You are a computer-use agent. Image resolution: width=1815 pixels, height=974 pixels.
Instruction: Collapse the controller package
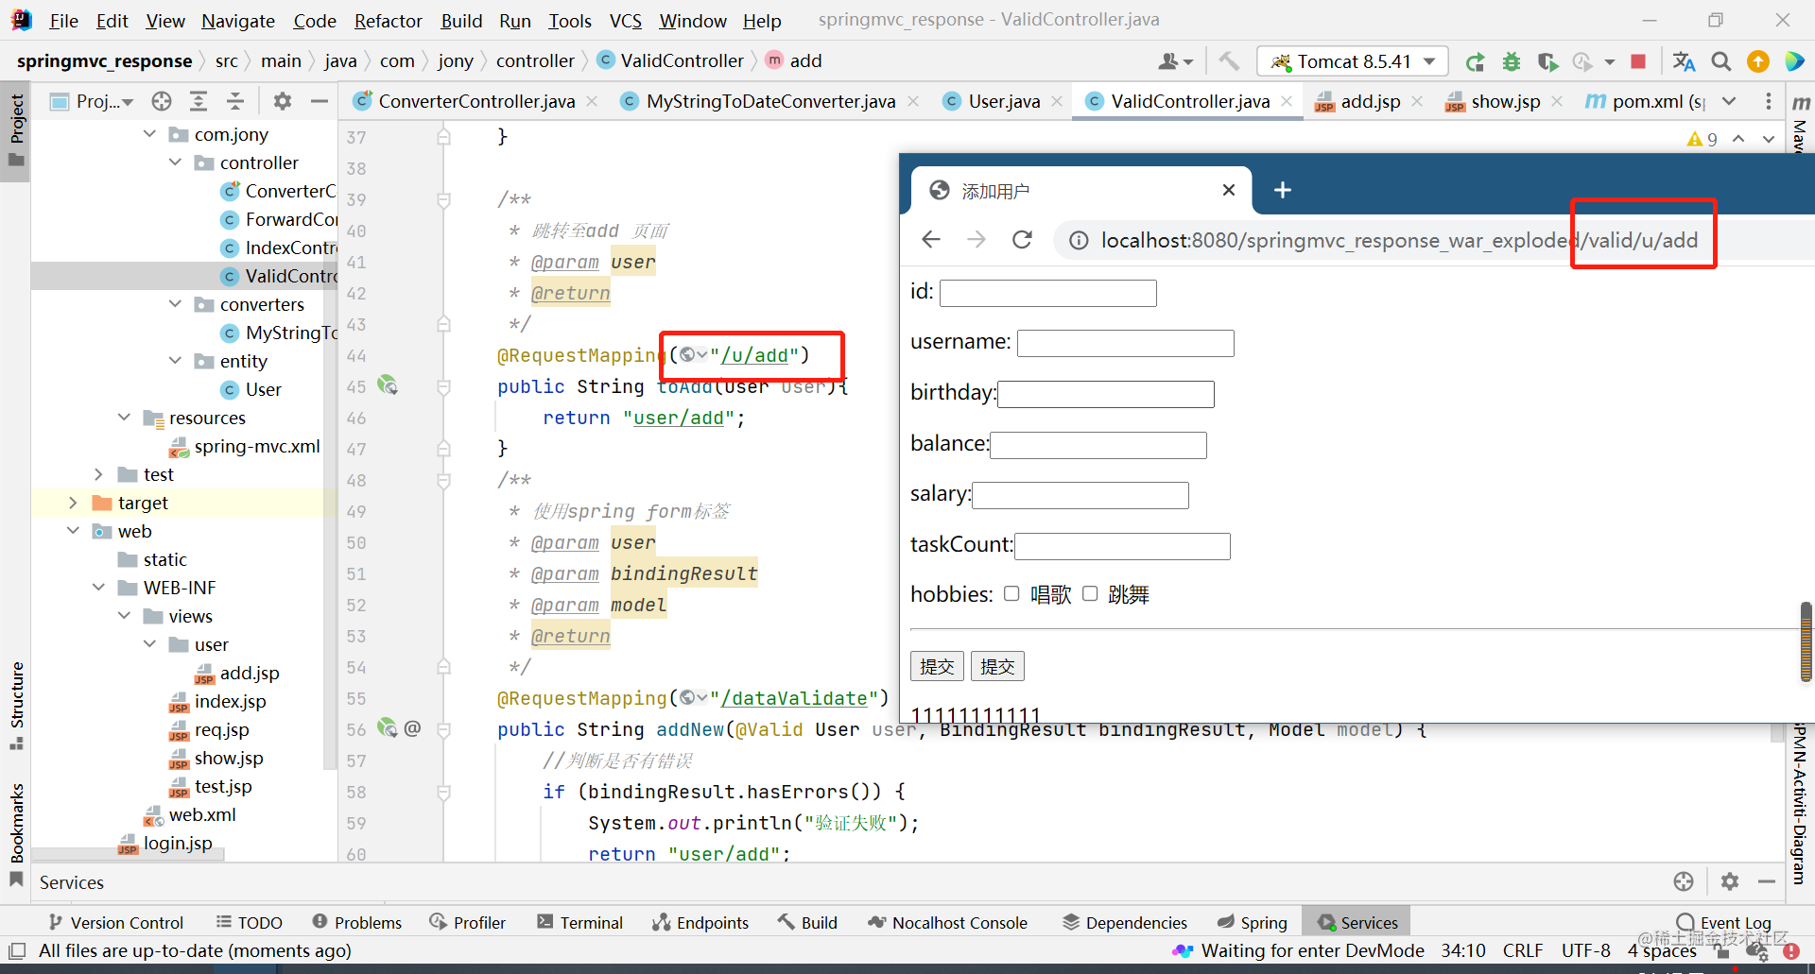[x=175, y=162]
